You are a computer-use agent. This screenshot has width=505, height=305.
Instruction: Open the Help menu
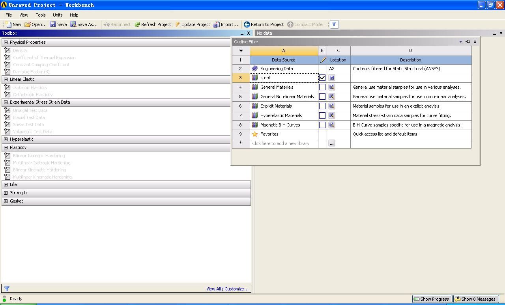click(x=74, y=15)
